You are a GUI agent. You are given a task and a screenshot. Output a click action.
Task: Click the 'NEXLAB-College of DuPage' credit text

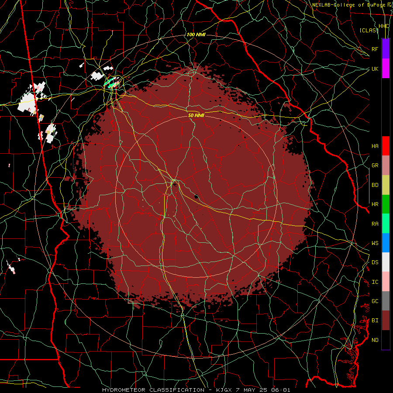click(x=348, y=5)
